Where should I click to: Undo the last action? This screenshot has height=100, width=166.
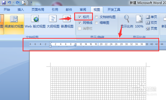click(9, 3)
